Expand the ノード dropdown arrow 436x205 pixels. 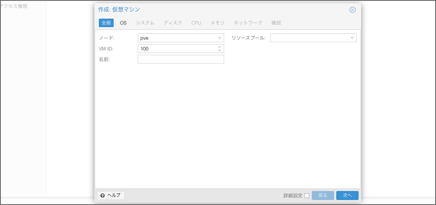(219, 38)
